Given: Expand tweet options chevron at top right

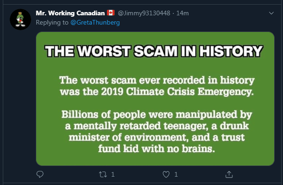Looking at the screenshot, I should [271, 13].
